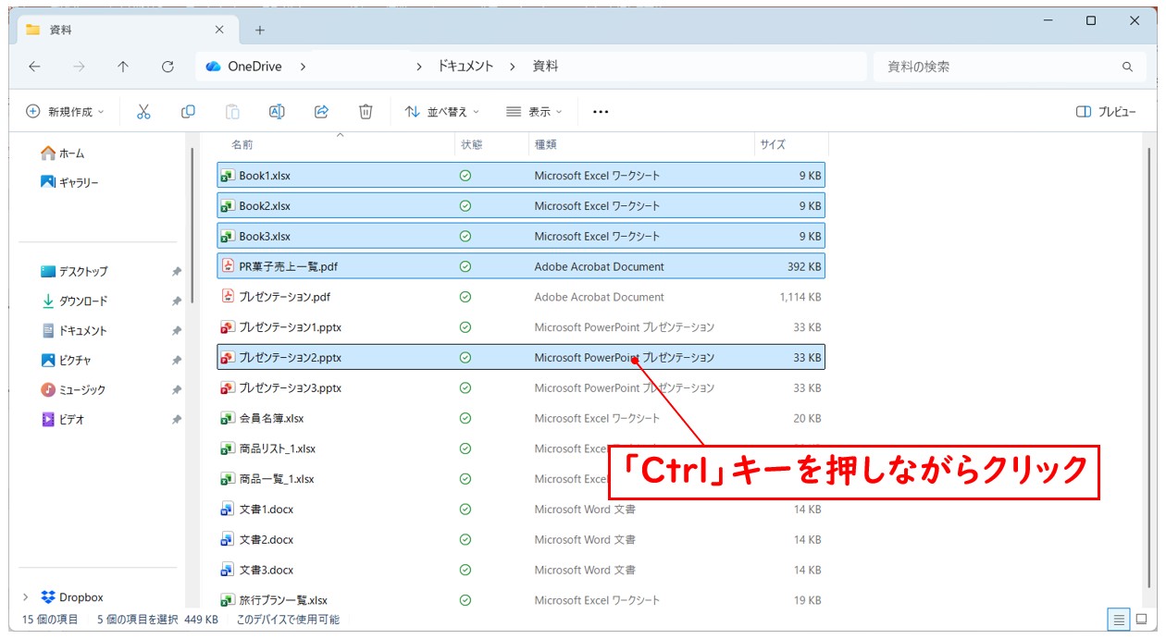
Task: Open the ... see more menu
Action: (x=601, y=111)
